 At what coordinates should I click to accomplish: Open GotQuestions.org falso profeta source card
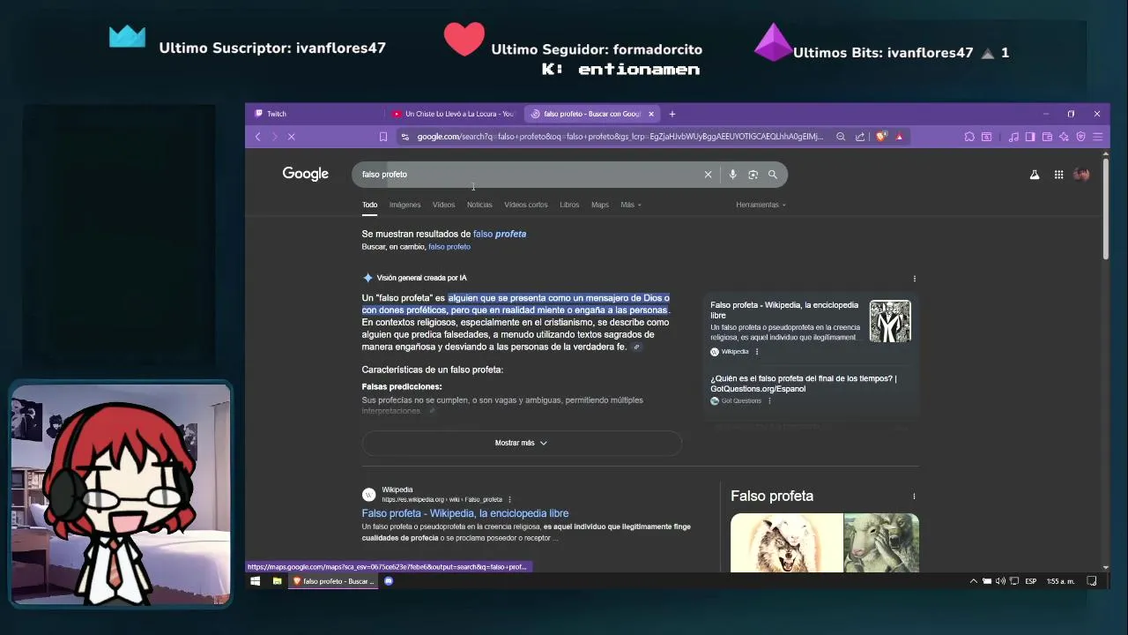click(811, 390)
